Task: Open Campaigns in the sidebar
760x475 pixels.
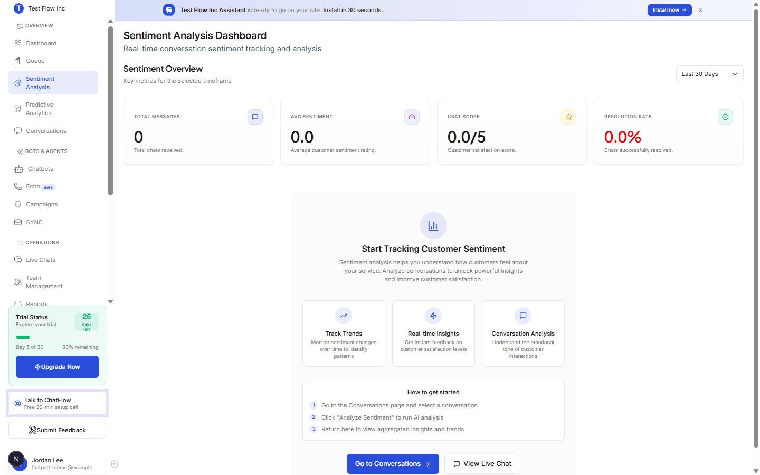Action: (x=53, y=204)
